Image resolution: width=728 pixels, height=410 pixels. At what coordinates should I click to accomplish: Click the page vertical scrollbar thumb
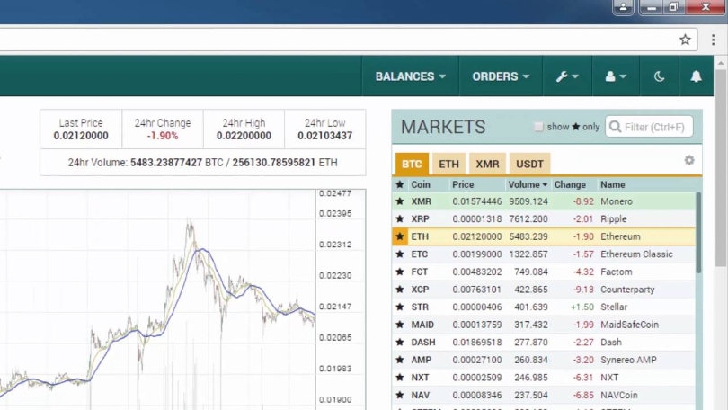[x=721, y=167]
